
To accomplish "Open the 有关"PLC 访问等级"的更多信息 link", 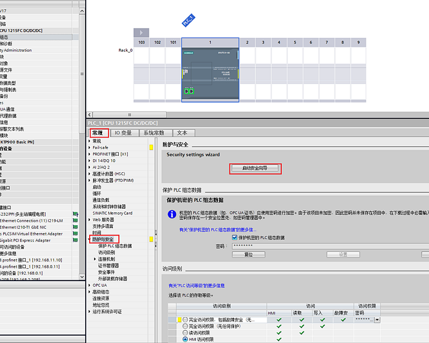I will tap(196, 286).
